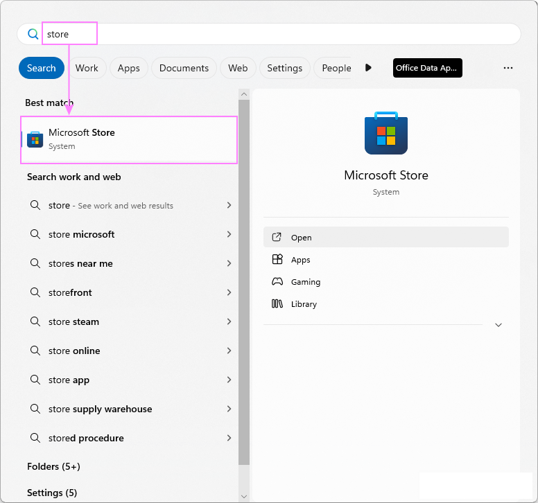Click the 'store supply warehouse' suggestion text
The height and width of the screenshot is (503, 538).
[x=101, y=409]
